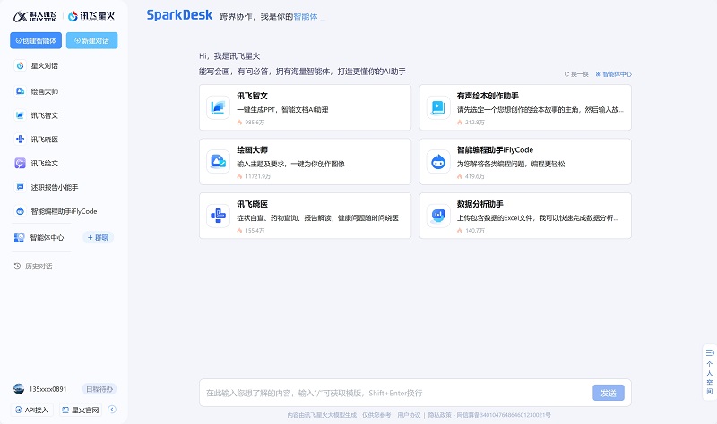Open the 用户协议 link
Screen dimensions: 717x424
click(409, 415)
